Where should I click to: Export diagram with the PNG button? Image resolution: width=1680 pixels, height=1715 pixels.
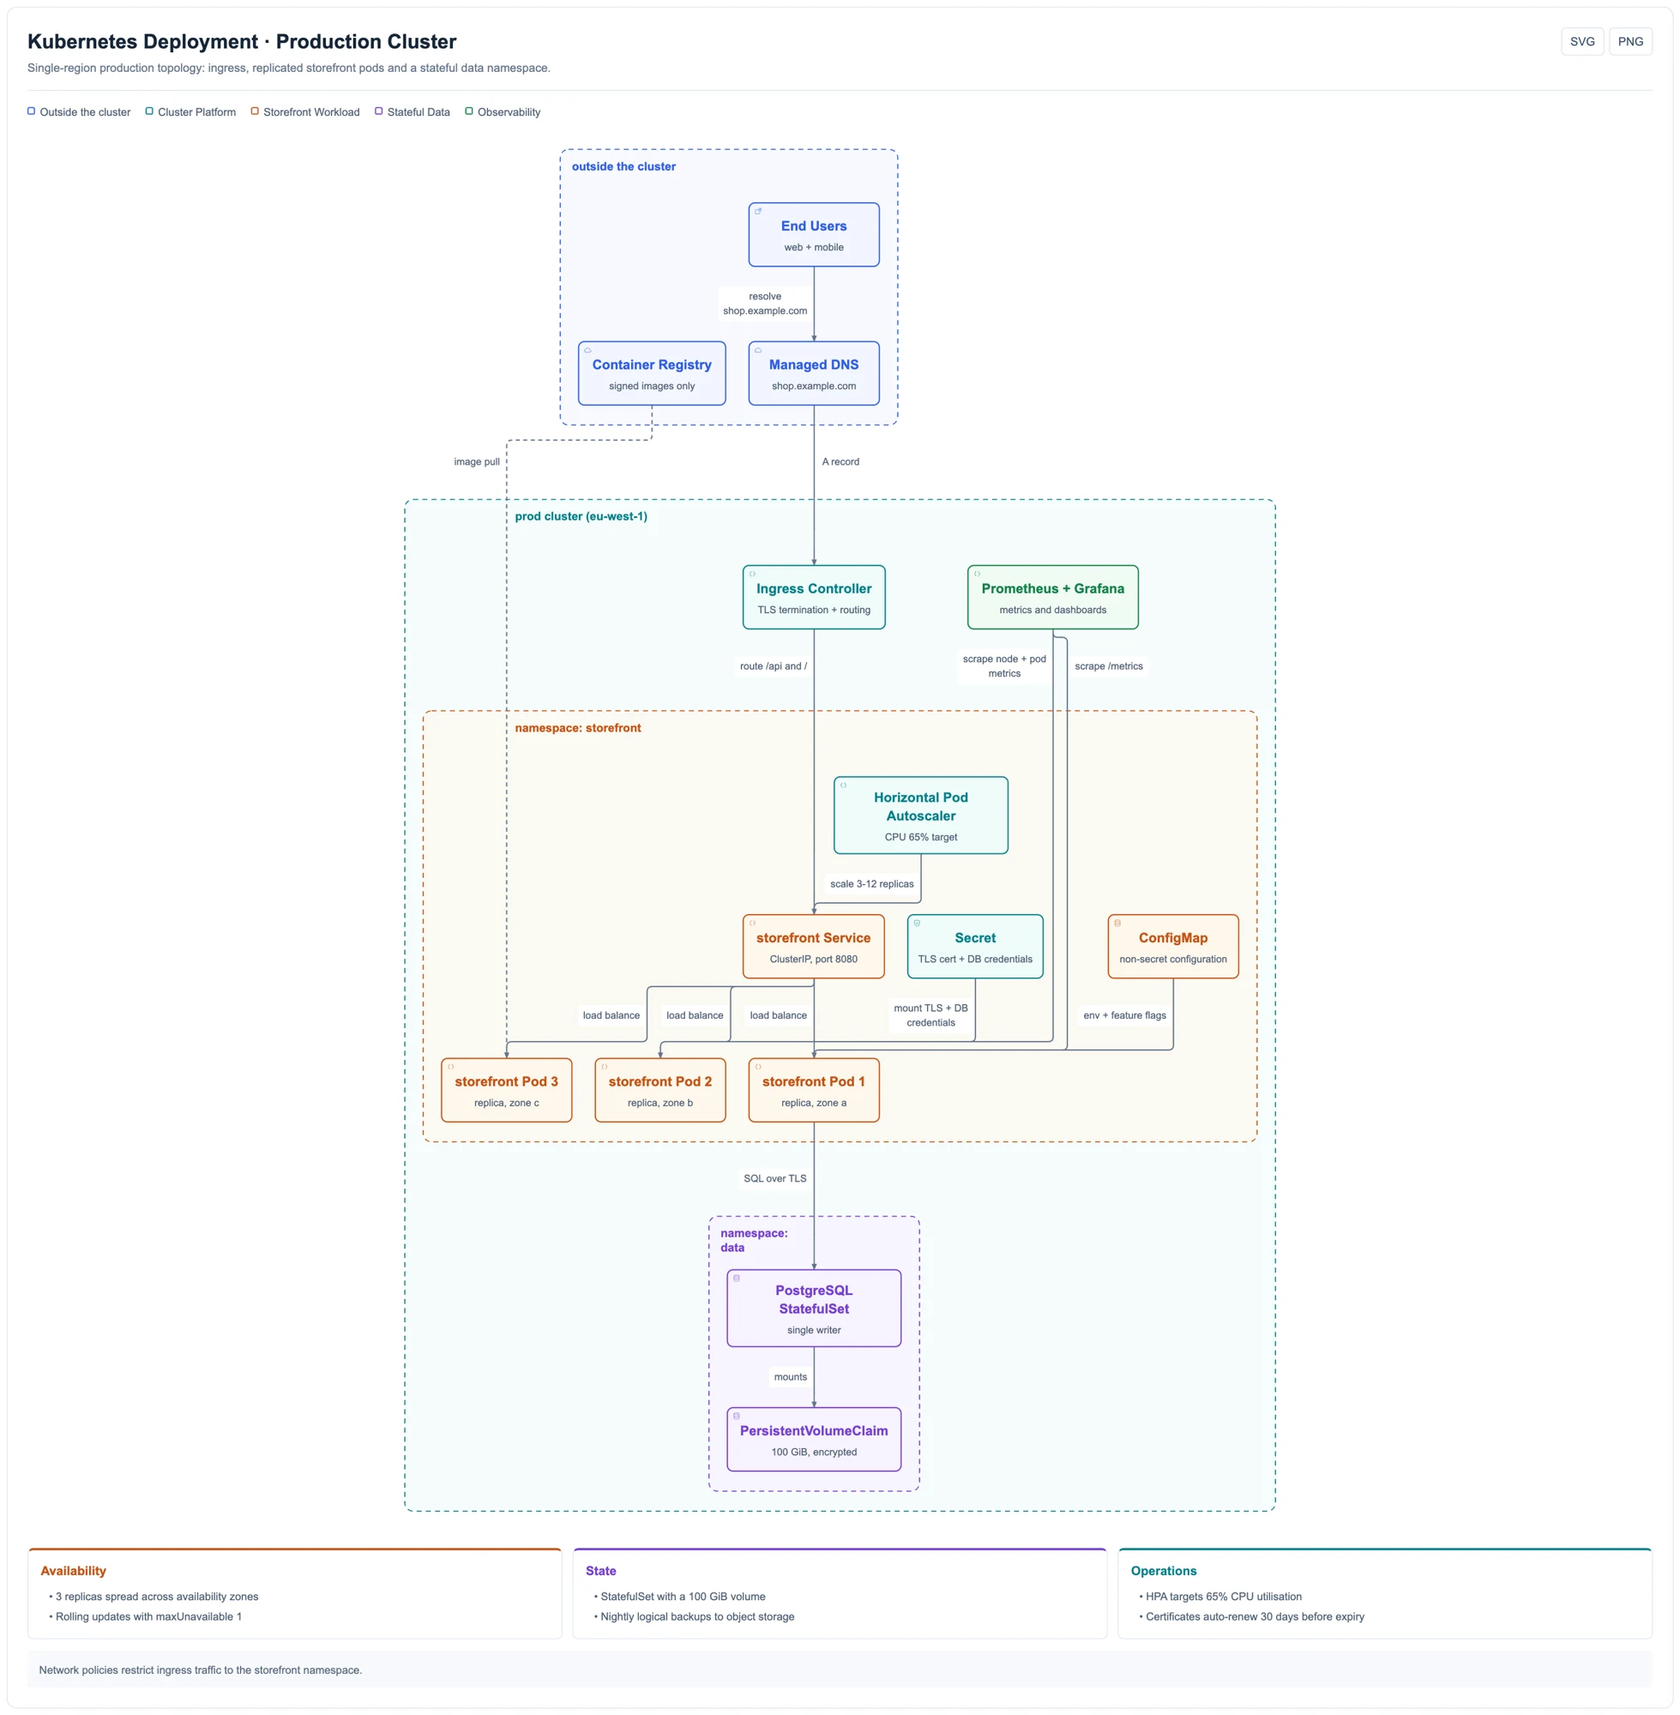pyautogui.click(x=1630, y=41)
